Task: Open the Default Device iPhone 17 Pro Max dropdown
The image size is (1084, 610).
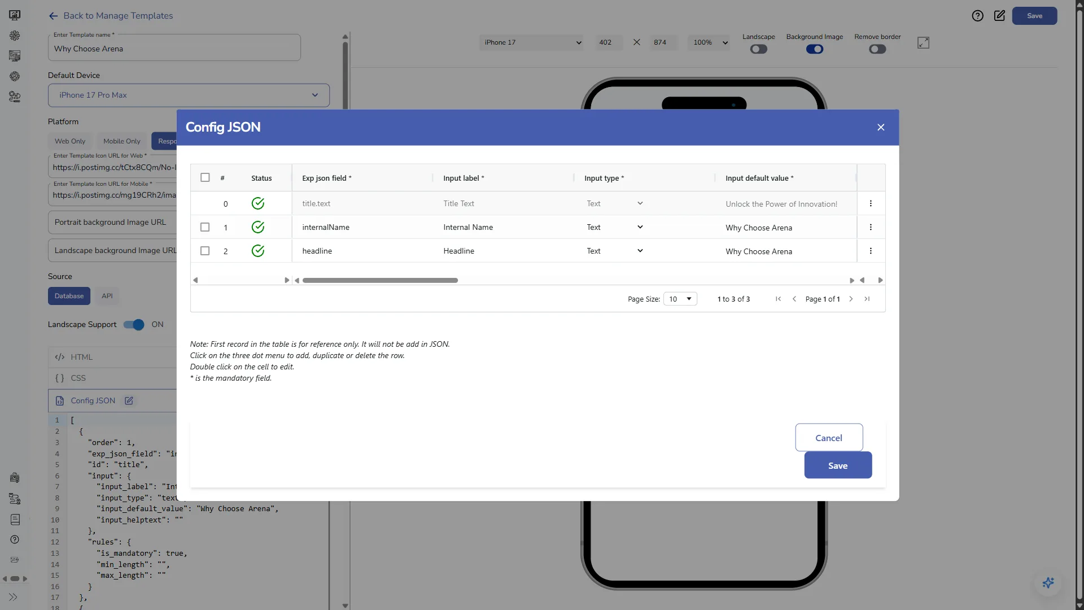Action: click(189, 95)
